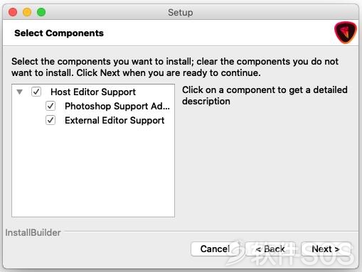Uncheck the External Editor Support checkbox
Screen dimensions: 362x272
pyautogui.click(x=50, y=120)
